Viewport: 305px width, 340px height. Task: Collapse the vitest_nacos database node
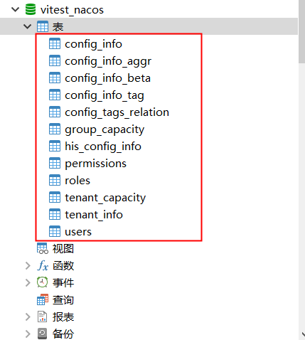click(x=16, y=10)
